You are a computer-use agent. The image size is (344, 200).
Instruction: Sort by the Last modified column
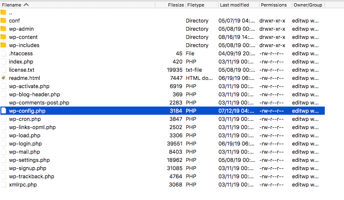pos(234,5)
